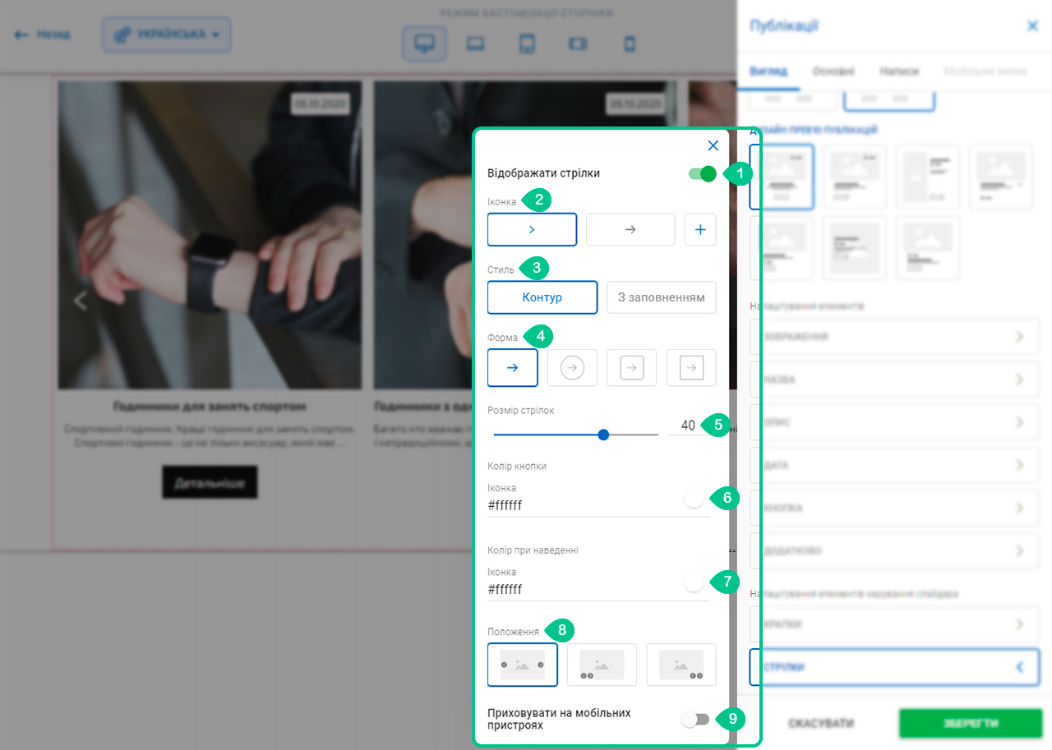Choose the plain arrow shape without border
Screen dimensions: 1052x750
[512, 368]
